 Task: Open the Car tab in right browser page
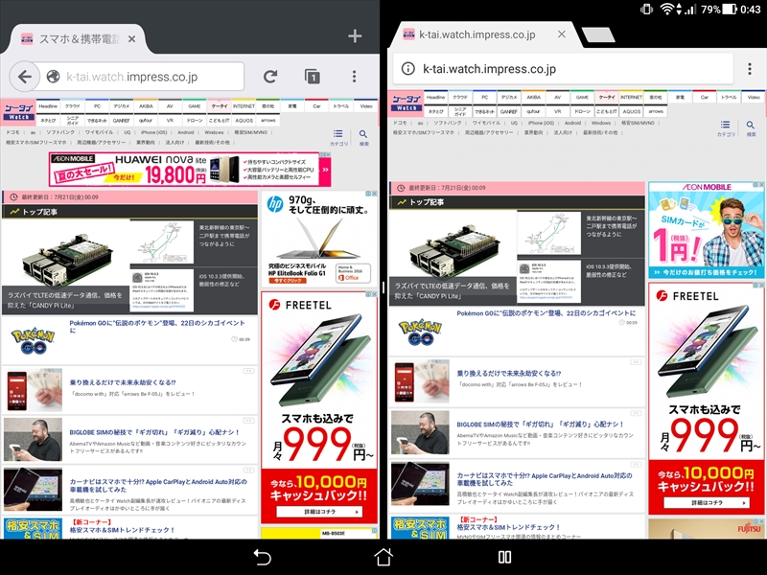705,98
